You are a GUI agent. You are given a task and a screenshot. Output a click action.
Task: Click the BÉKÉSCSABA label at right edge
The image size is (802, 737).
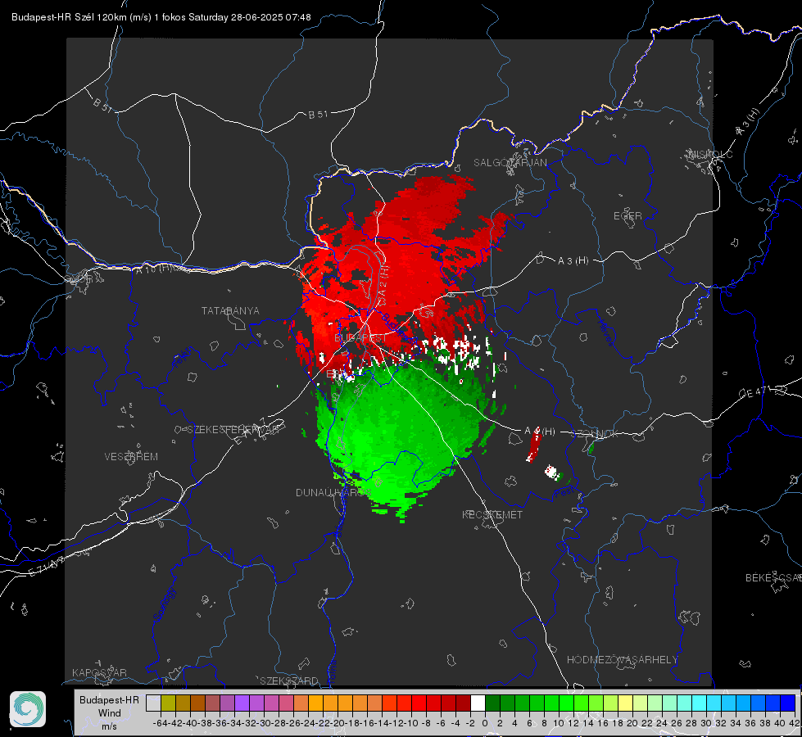tap(773, 577)
